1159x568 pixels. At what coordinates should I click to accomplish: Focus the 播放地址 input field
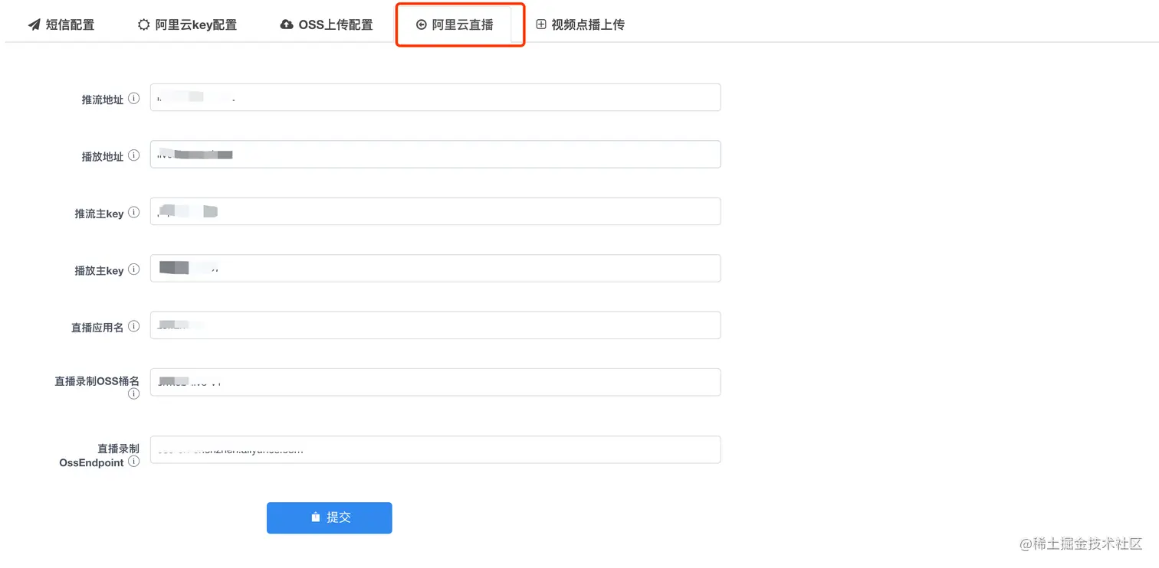(x=435, y=154)
